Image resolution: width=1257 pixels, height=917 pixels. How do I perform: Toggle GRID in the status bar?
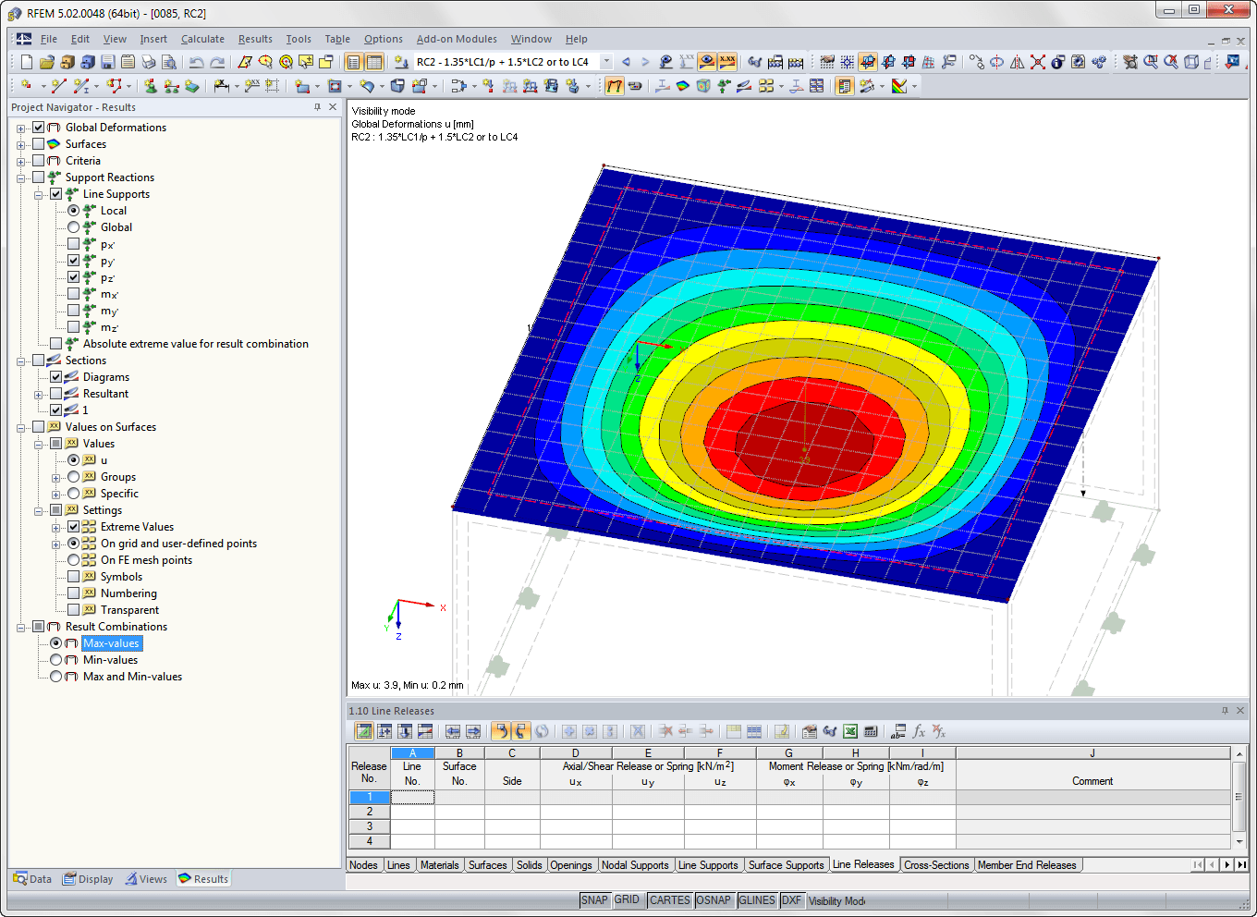[x=627, y=899]
